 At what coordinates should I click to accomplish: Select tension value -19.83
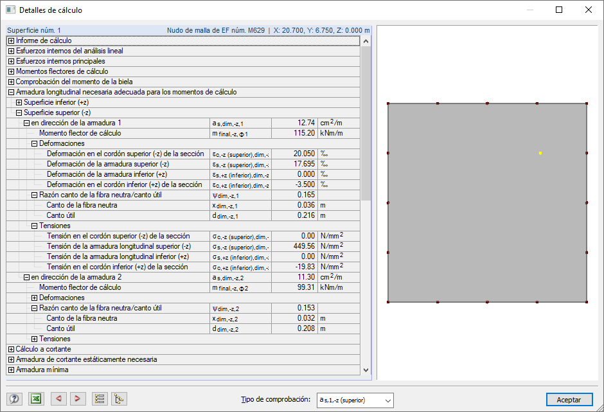coord(294,267)
